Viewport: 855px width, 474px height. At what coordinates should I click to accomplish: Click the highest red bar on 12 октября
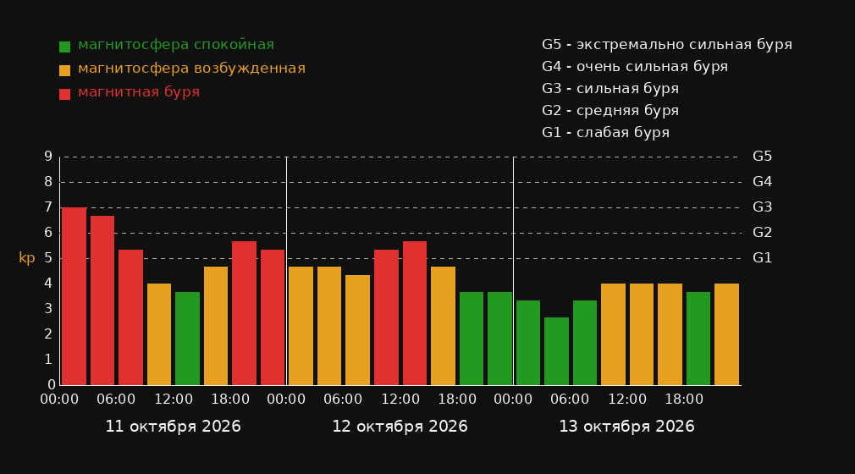pyautogui.click(x=415, y=313)
